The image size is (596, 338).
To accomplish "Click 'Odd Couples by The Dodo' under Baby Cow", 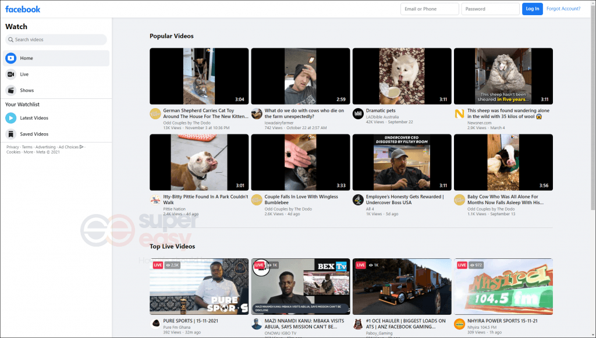I will point(491,209).
